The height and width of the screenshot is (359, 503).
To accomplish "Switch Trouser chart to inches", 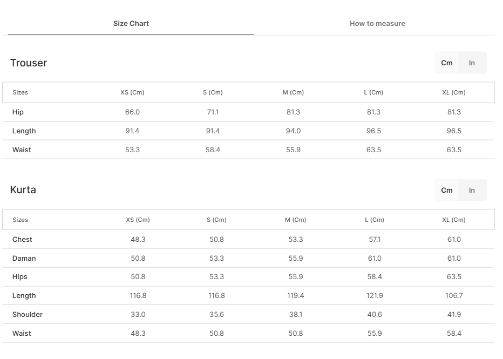I will 472,63.
